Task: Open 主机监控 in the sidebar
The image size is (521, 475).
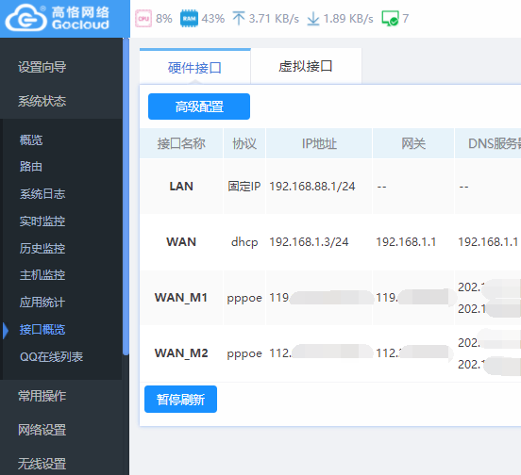Action: (x=42, y=275)
